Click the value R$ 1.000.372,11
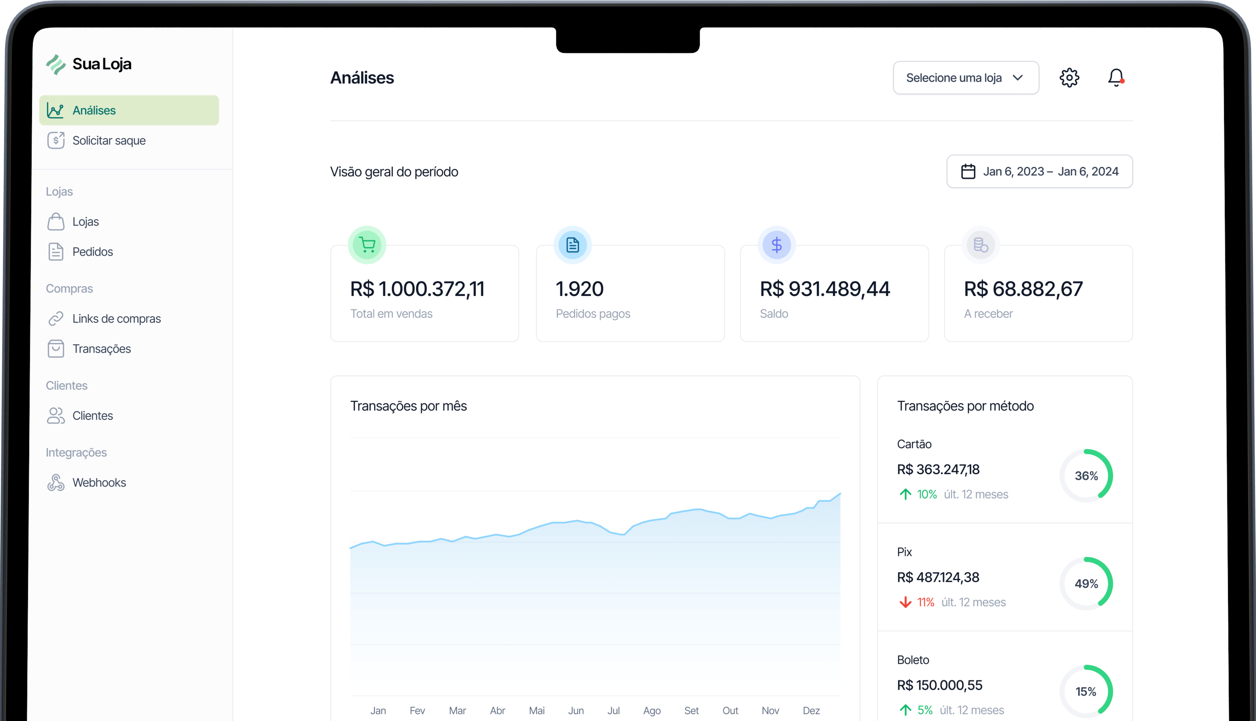The image size is (1256, 721). click(x=417, y=289)
